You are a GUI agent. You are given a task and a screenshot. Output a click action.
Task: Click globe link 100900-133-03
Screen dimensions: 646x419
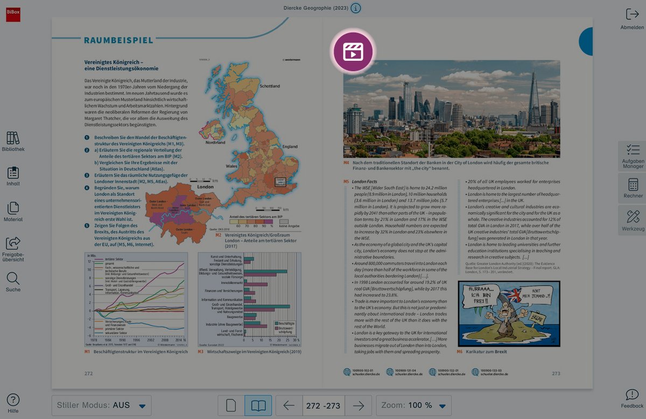coord(490,372)
